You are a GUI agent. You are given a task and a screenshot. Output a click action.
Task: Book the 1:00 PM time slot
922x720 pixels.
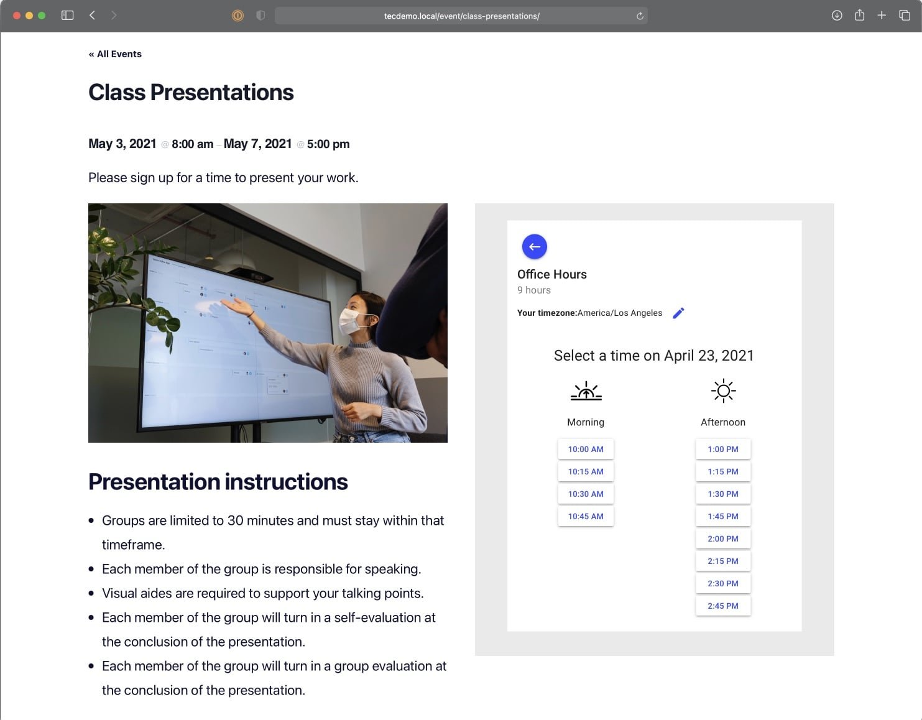pyautogui.click(x=723, y=449)
